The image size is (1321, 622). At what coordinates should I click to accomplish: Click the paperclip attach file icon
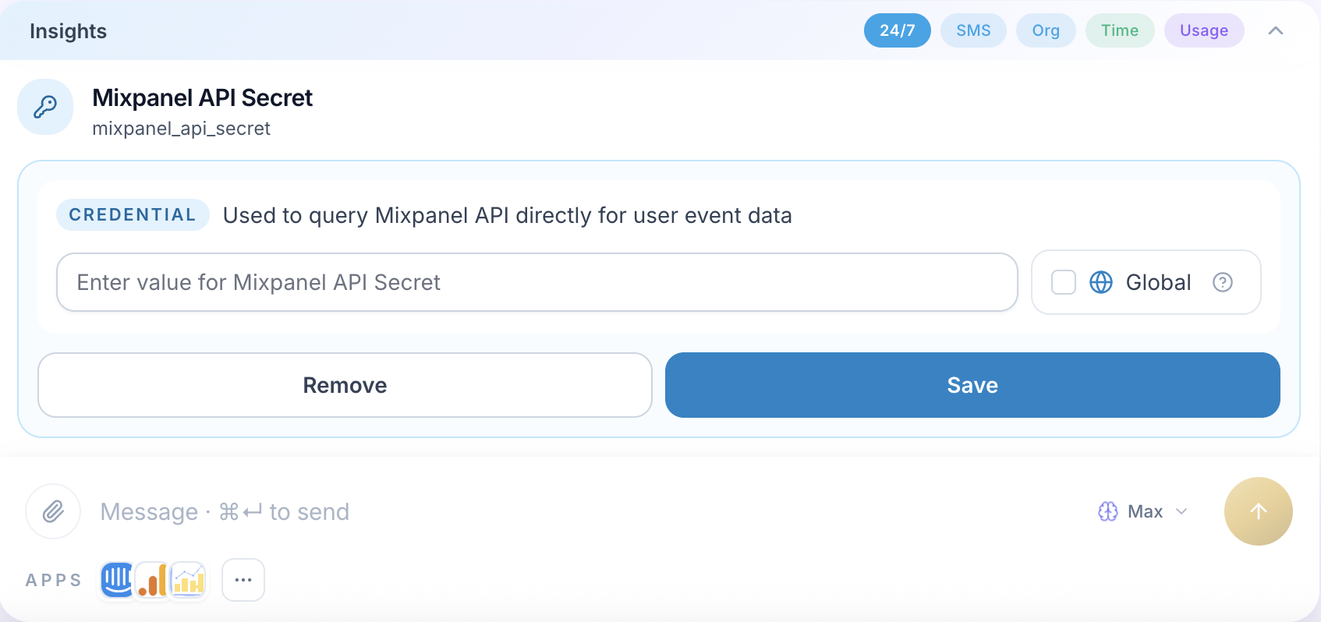tap(53, 511)
